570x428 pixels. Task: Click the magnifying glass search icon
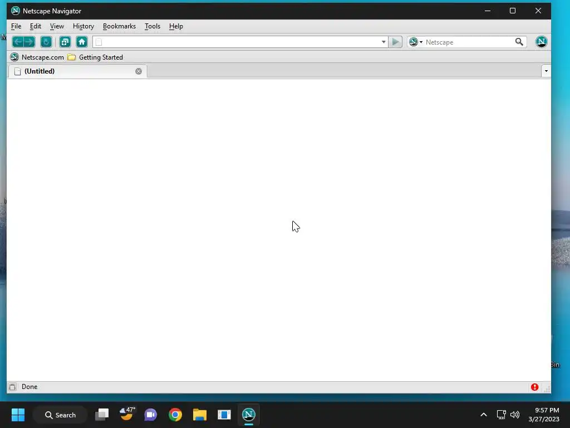tap(519, 42)
